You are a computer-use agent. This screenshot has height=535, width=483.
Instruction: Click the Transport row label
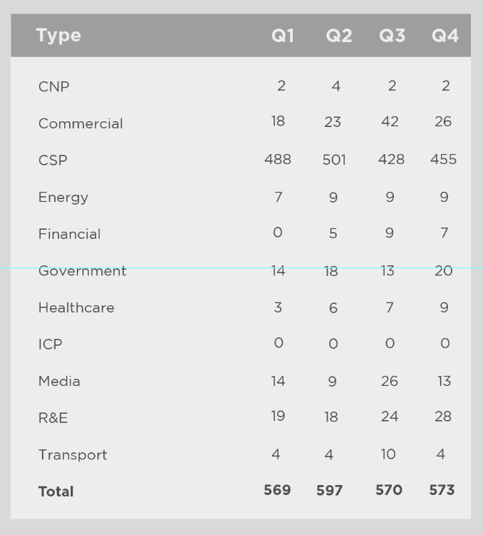[x=73, y=455]
